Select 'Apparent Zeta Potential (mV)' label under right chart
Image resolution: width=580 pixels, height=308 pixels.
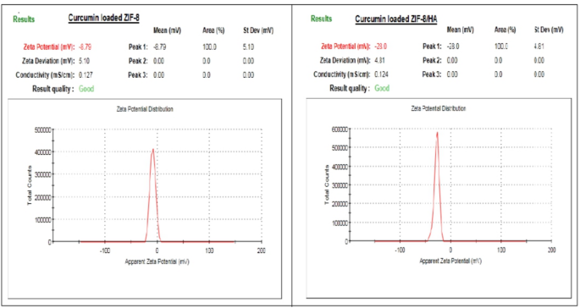(x=450, y=261)
